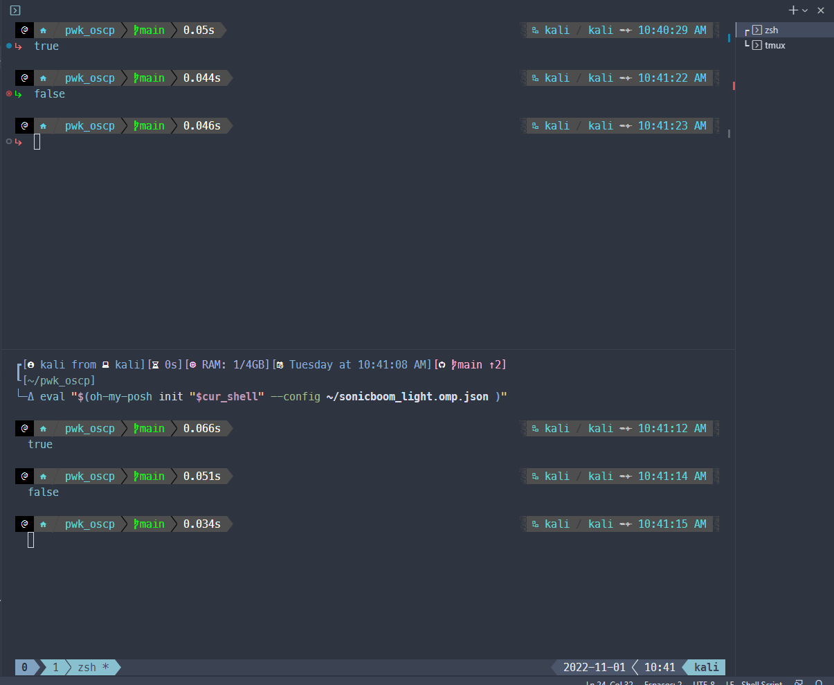Open a new terminal tab with the plus icon

[792, 10]
